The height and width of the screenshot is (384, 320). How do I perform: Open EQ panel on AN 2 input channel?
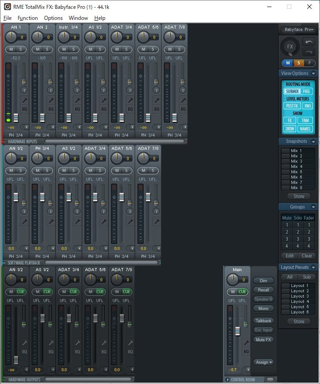(51, 109)
